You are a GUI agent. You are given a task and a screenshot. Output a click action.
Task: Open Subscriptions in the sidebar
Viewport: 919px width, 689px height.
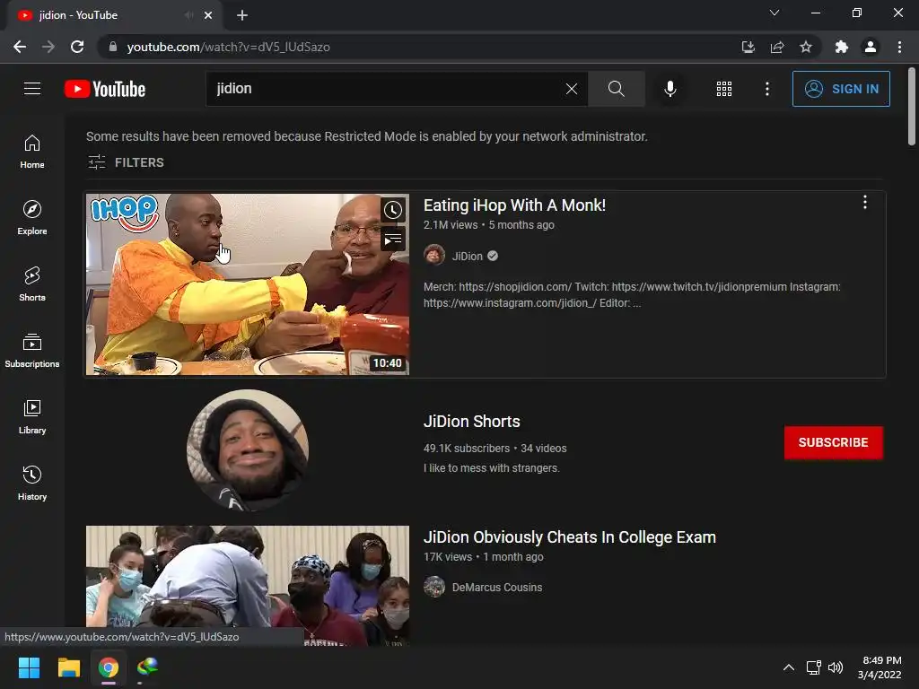(32, 351)
